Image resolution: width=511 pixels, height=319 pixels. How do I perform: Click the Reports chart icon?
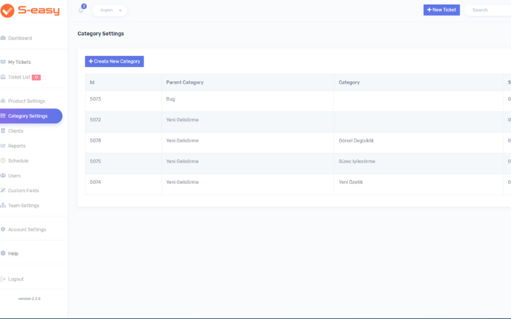click(x=3, y=146)
